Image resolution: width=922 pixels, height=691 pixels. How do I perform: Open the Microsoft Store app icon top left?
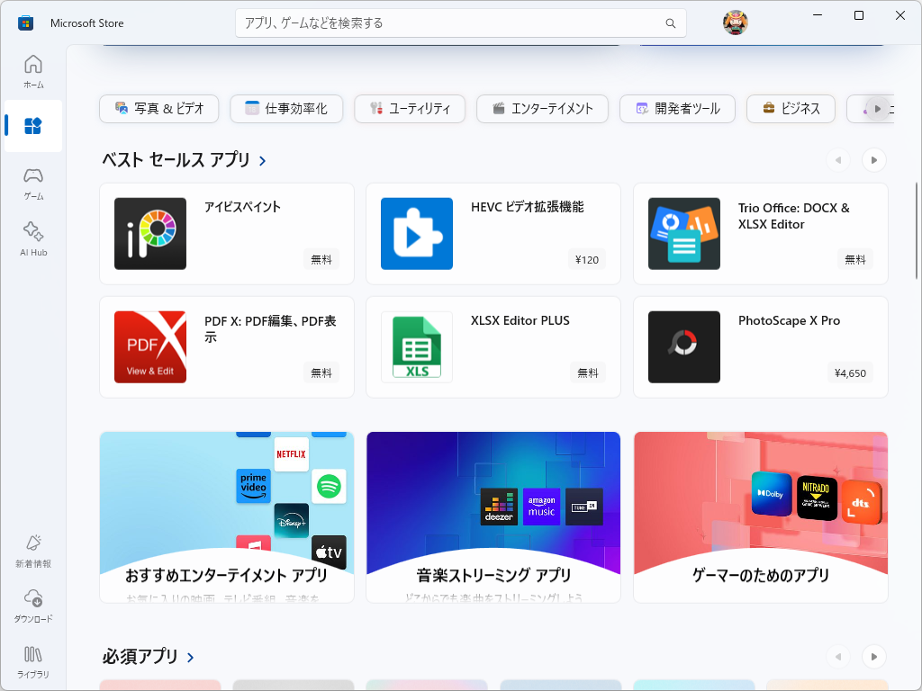[x=24, y=22]
